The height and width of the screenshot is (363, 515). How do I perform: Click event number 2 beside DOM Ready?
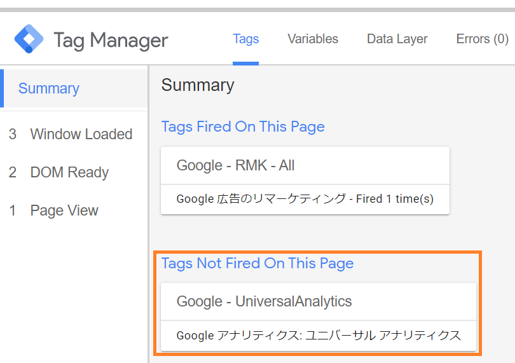click(x=13, y=172)
